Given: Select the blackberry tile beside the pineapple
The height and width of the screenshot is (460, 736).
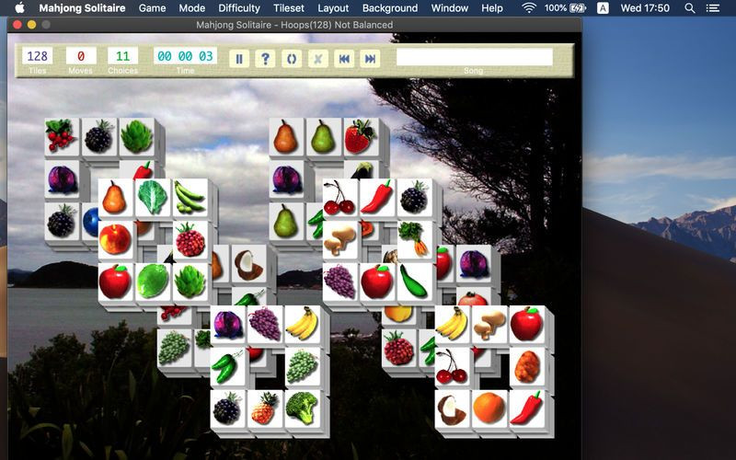Looking at the screenshot, I should click(x=227, y=408).
